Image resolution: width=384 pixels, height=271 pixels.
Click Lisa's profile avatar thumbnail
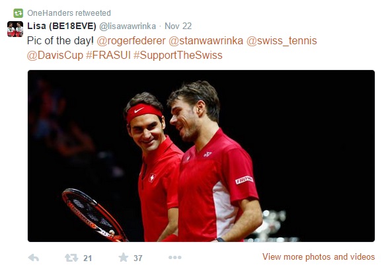[x=15, y=29]
